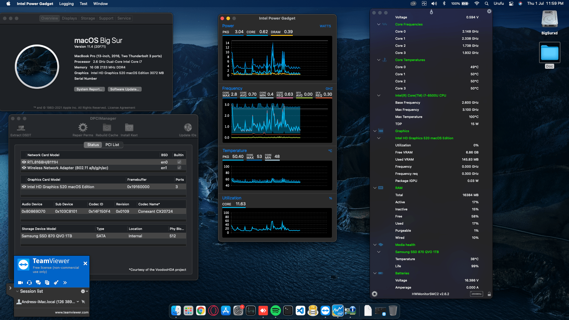The height and width of the screenshot is (320, 569).
Task: Open TeamViewer session settings gear dropdown
Action: [84, 291]
